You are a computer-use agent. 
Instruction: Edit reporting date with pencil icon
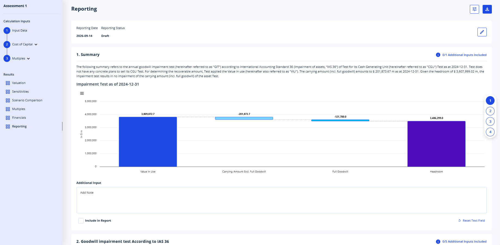click(482, 32)
